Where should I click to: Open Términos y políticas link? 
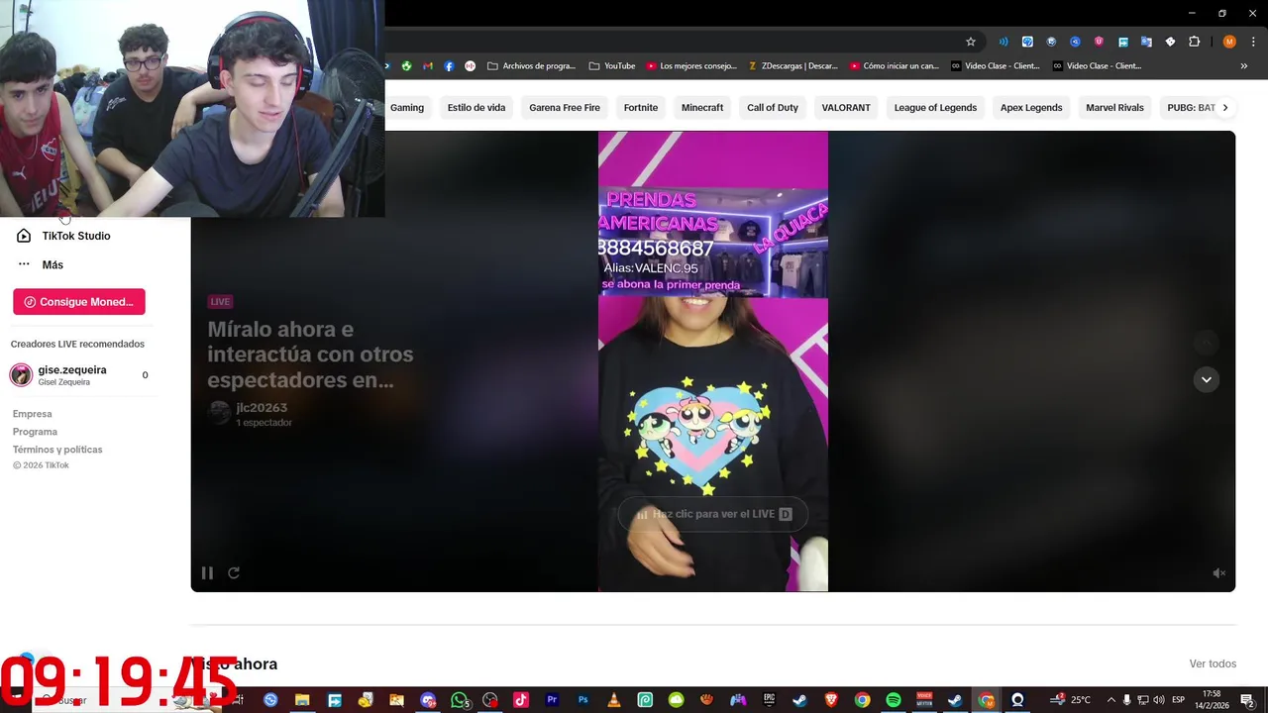pos(57,450)
